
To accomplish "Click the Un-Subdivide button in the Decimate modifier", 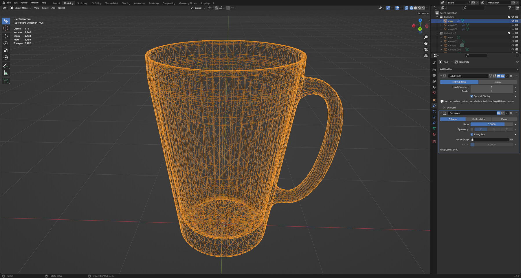I will pos(478,119).
